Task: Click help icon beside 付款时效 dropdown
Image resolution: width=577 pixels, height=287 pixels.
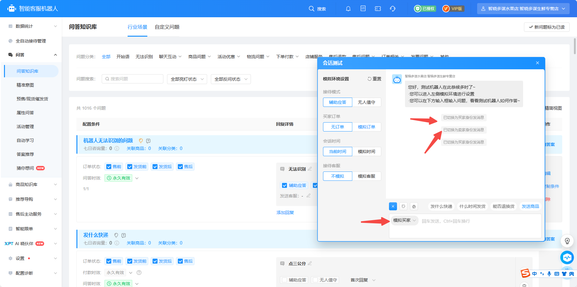Action: (139, 273)
